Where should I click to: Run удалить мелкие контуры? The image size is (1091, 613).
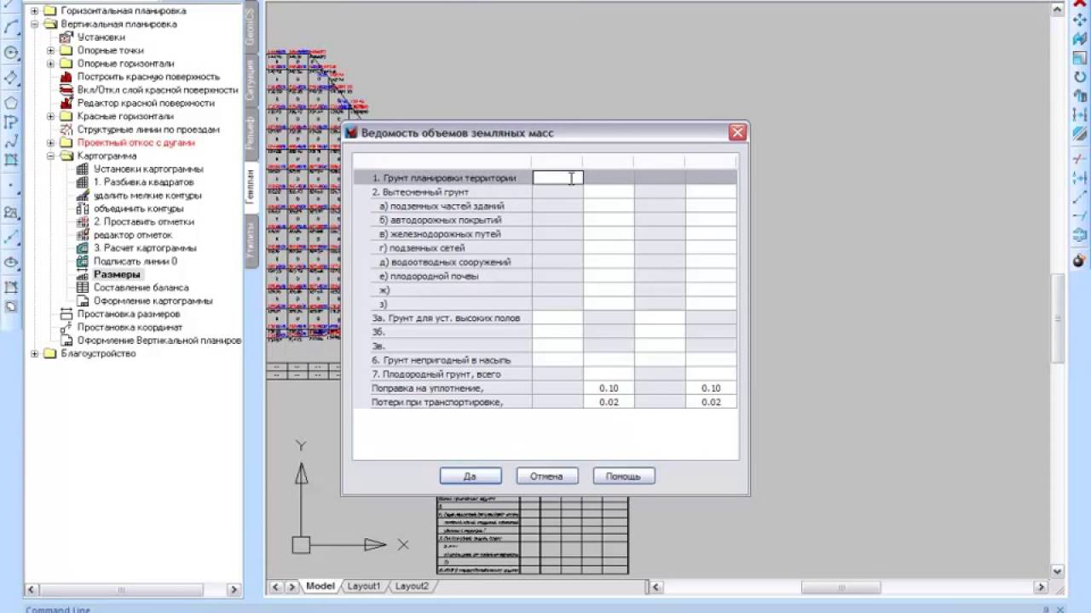147,195
